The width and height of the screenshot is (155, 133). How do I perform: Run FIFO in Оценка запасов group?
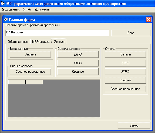pos(78,63)
